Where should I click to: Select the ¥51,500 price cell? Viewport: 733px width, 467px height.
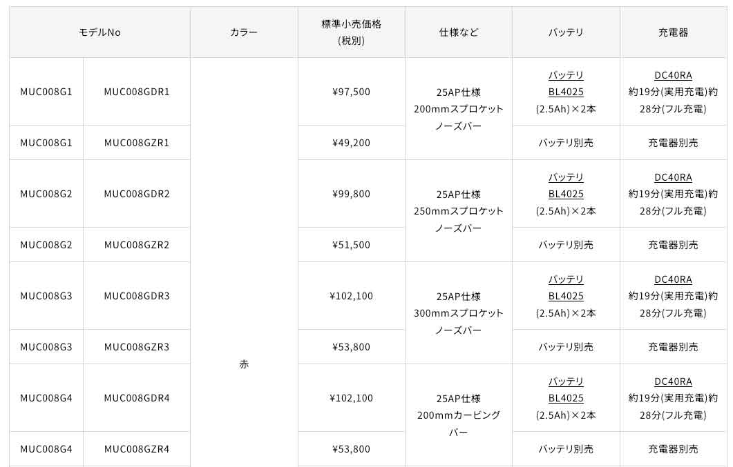click(x=351, y=245)
